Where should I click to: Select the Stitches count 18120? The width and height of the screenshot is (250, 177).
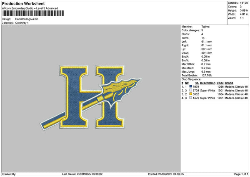pos(244,3)
